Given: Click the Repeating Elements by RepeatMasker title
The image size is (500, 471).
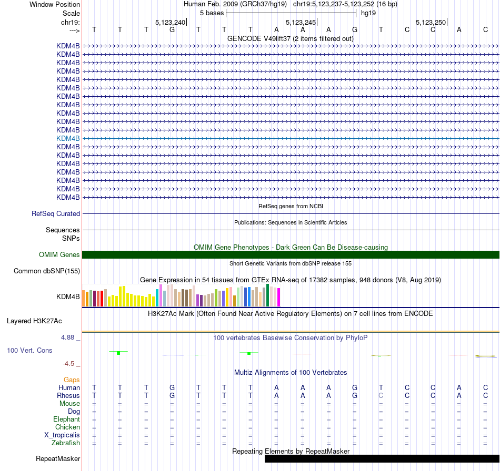Looking at the screenshot, I should 291,452.
